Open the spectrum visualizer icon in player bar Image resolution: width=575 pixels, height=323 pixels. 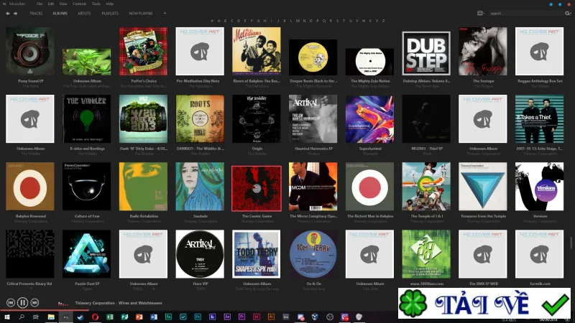point(63,303)
